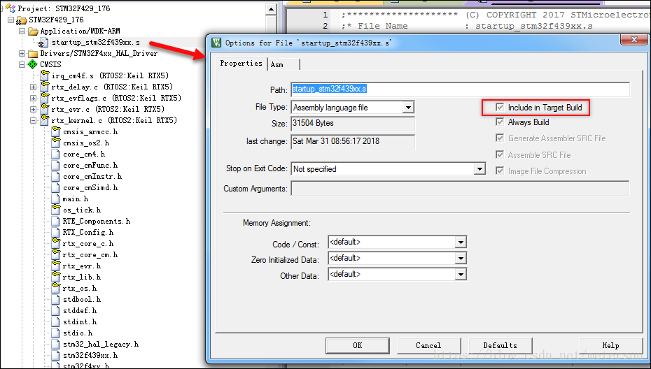Toggle the Assemble SRC File checkbox
The width and height of the screenshot is (651, 369).
click(x=500, y=154)
